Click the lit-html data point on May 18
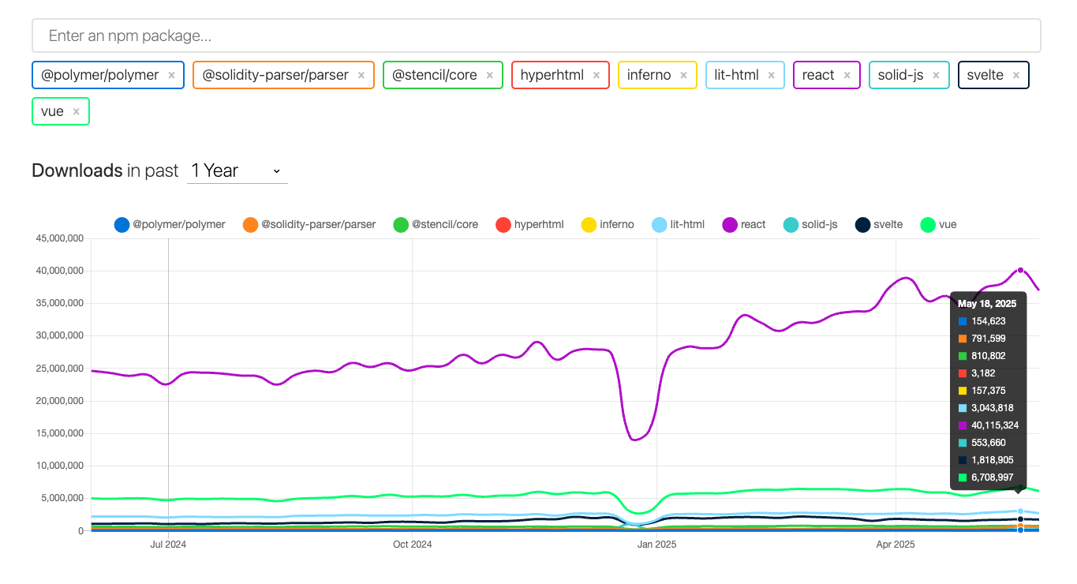The width and height of the screenshot is (1077, 584). click(1020, 511)
